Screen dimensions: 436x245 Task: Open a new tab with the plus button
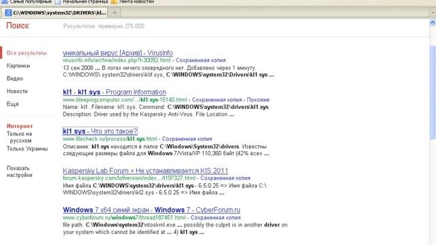pos(114,12)
